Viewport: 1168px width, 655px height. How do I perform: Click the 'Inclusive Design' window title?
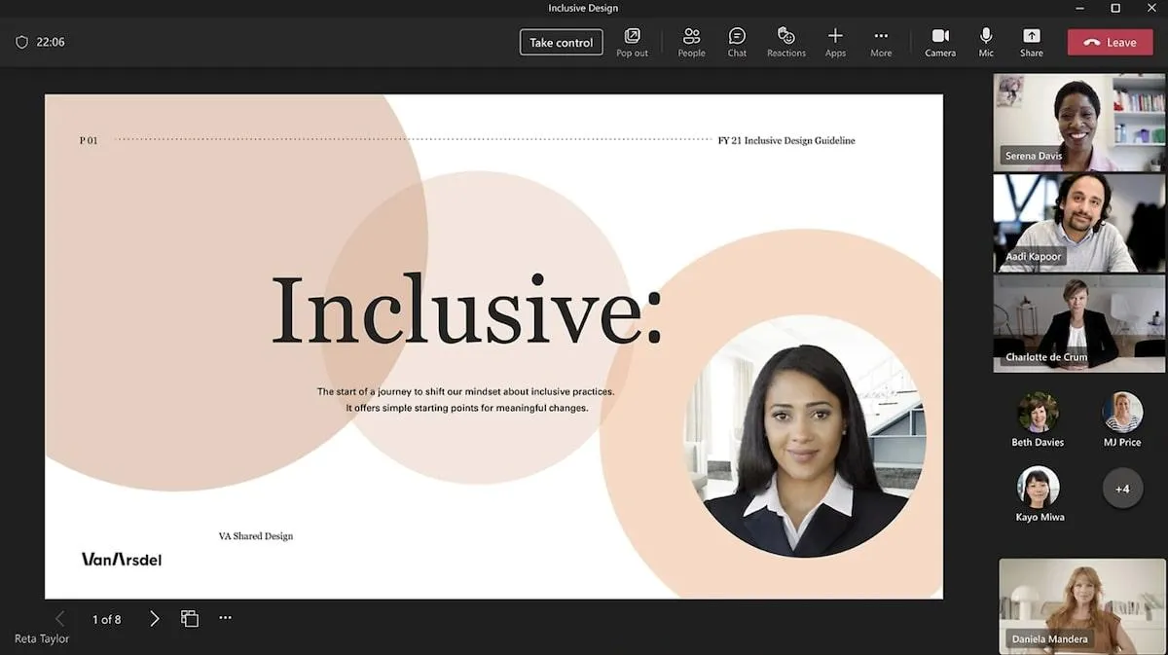(583, 8)
